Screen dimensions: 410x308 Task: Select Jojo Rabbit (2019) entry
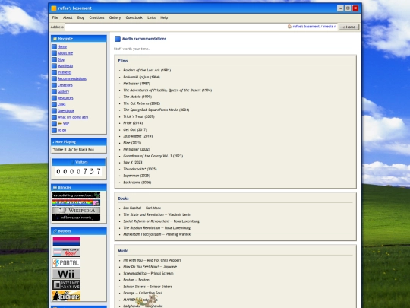tap(137, 136)
